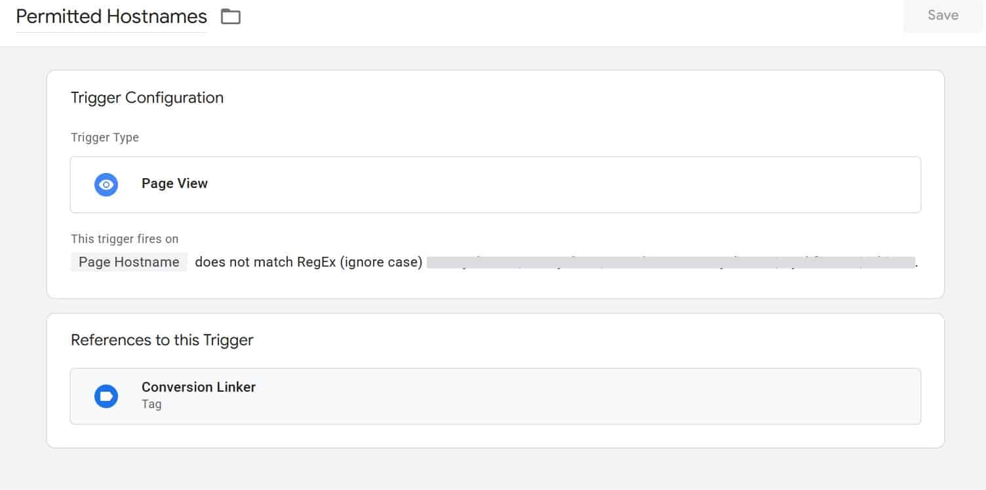Viewport: 986px width, 490px height.
Task: Open the Conversion Linker tag name link
Action: pos(199,387)
